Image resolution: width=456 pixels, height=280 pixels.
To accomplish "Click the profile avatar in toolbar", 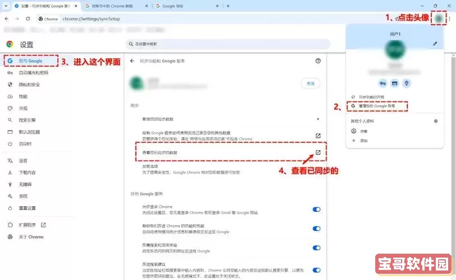I will click(439, 18).
